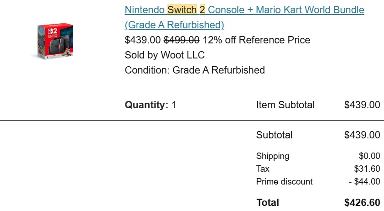Click the - $44.00 discount amount

coord(364,182)
